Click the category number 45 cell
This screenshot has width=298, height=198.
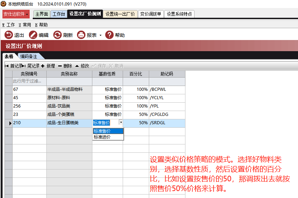(x=30, y=98)
